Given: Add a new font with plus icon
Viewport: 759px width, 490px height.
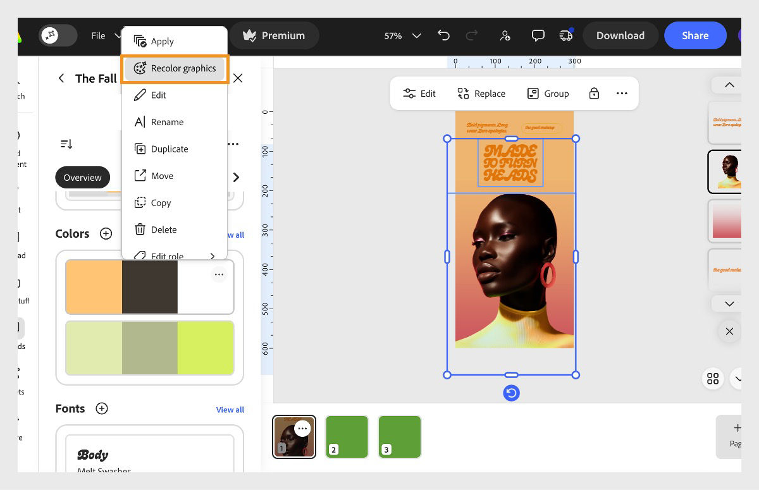Looking at the screenshot, I should [101, 408].
